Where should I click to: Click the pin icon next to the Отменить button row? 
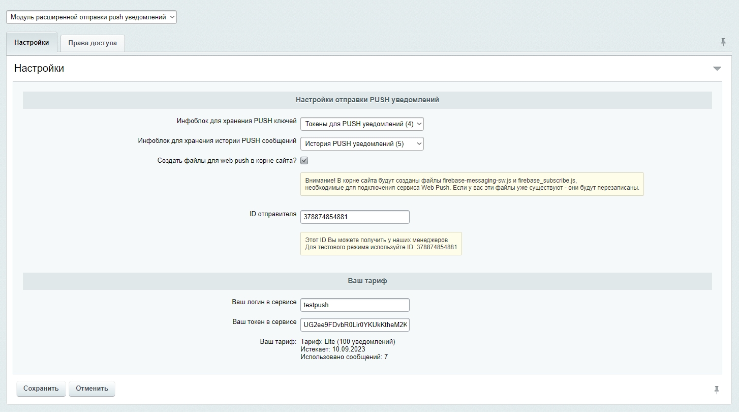pos(717,390)
